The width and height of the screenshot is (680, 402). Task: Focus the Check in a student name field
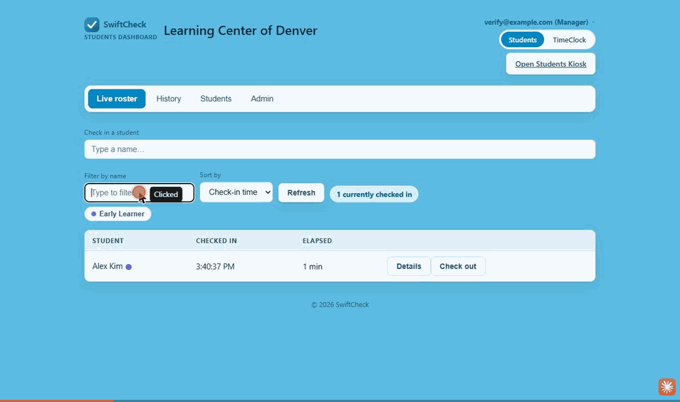339,149
